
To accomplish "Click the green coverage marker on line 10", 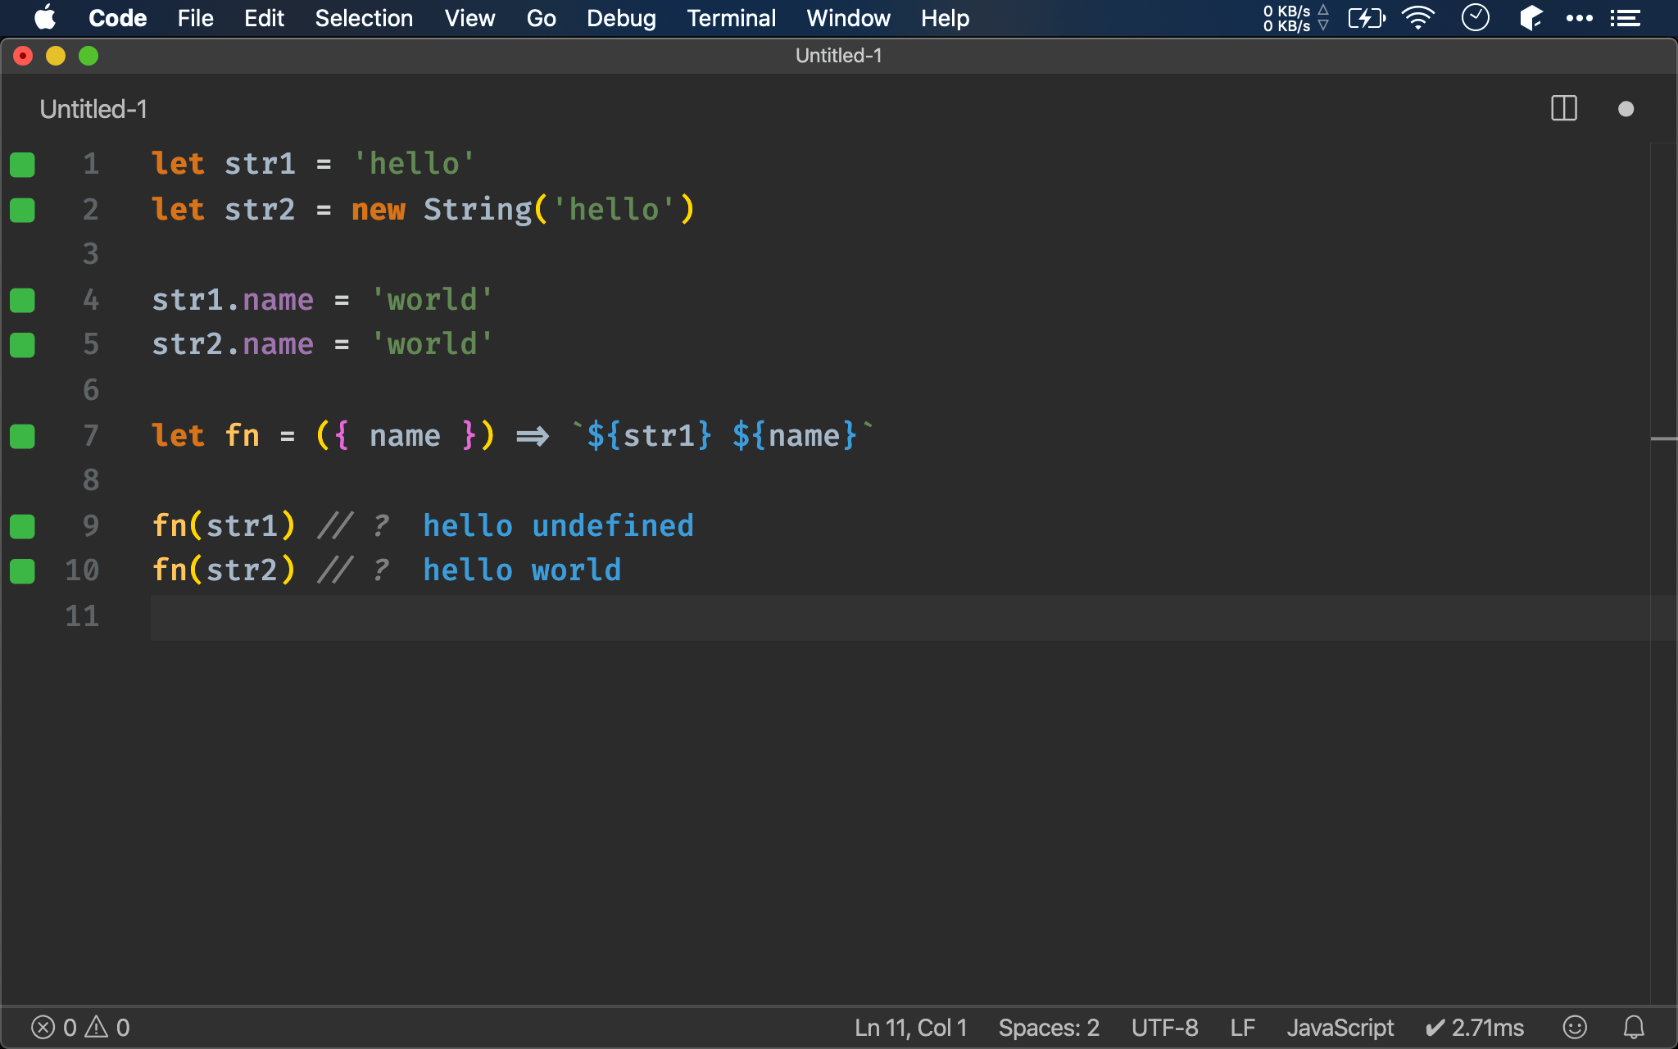I will pos(23,571).
